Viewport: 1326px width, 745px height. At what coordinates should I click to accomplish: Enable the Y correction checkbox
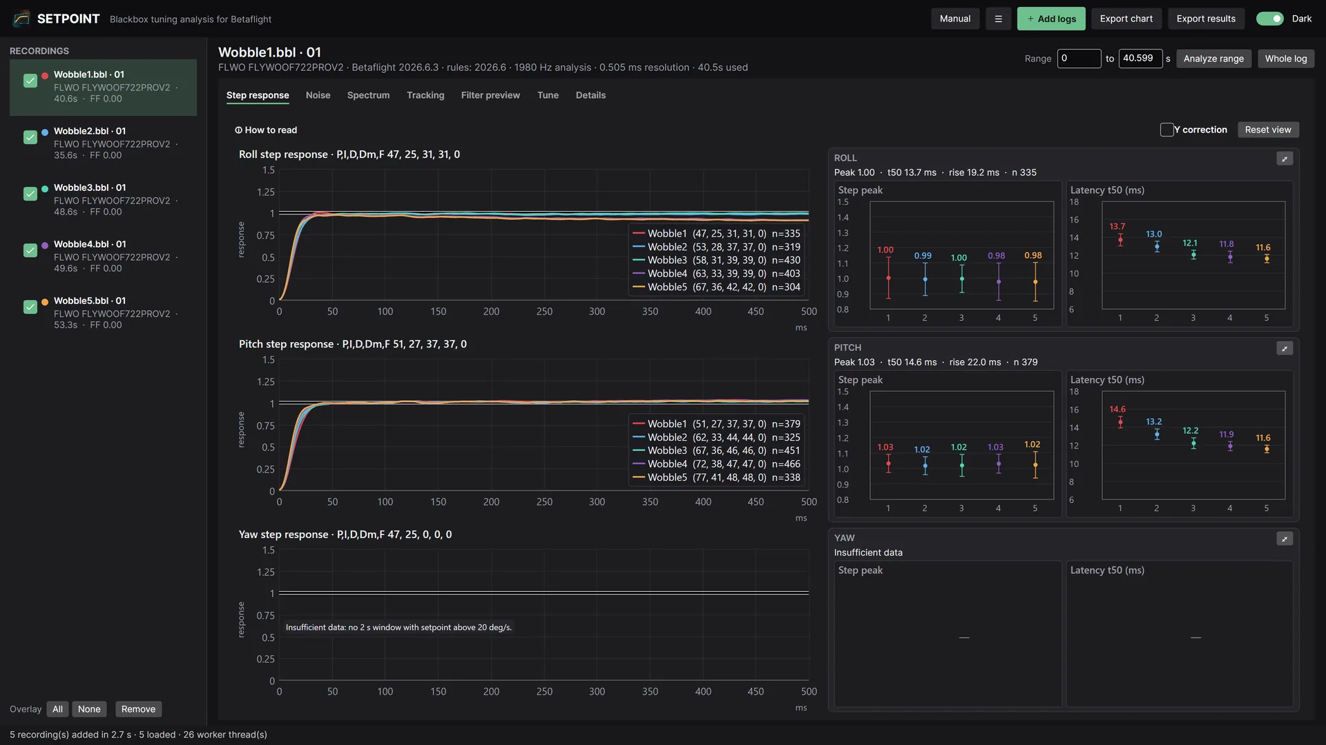pyautogui.click(x=1167, y=130)
